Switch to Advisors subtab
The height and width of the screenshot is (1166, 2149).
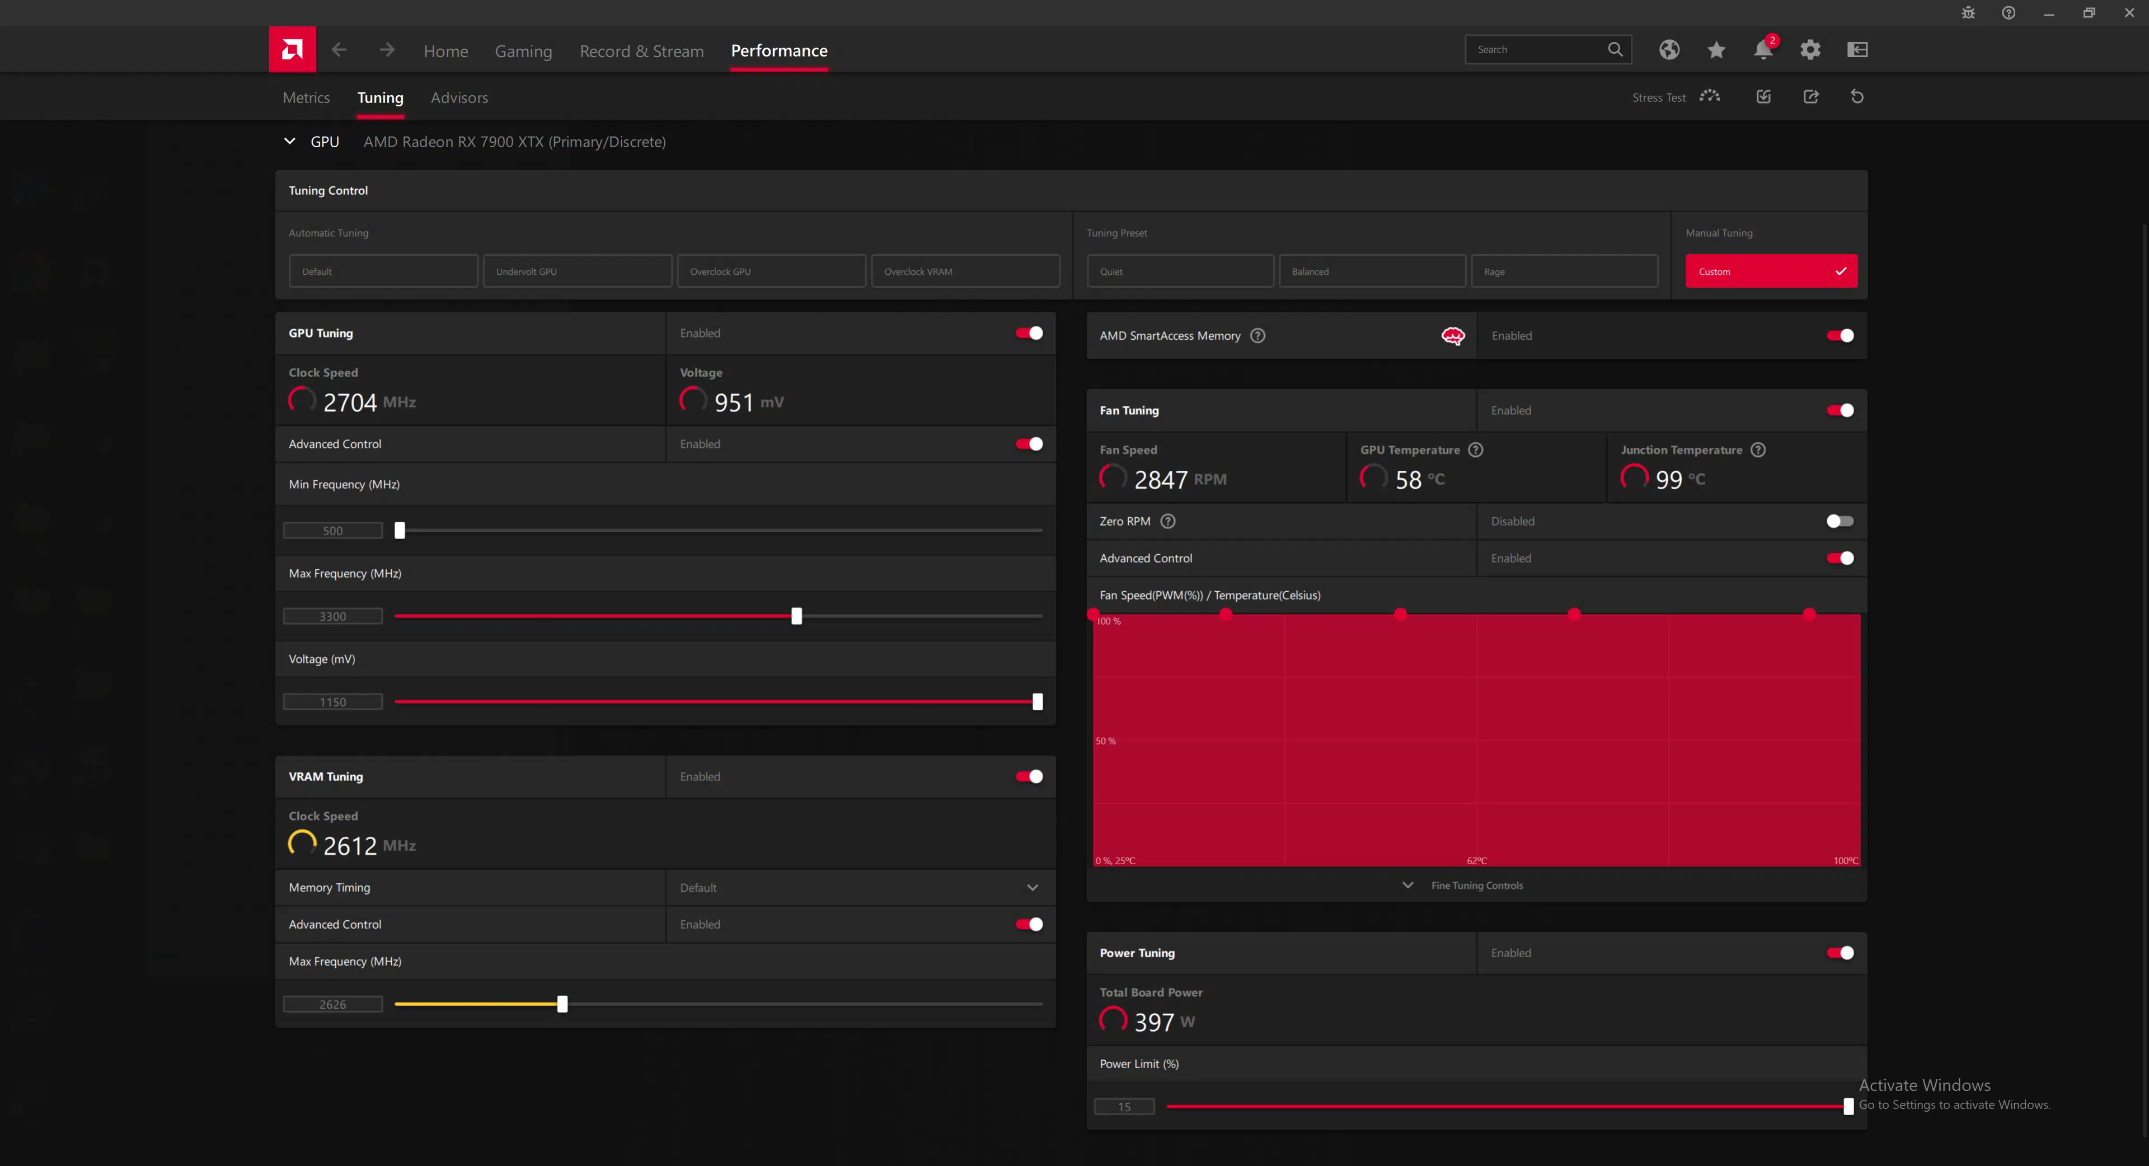(x=459, y=97)
